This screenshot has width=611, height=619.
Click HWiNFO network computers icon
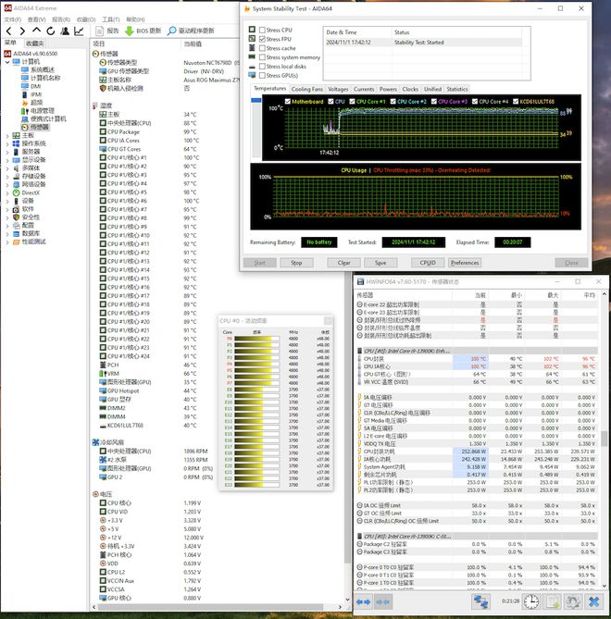pos(480,601)
